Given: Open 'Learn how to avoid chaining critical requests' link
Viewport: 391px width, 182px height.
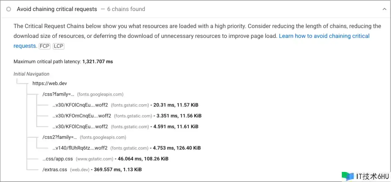Looking at the screenshot, I should pyautogui.click(x=324, y=36).
